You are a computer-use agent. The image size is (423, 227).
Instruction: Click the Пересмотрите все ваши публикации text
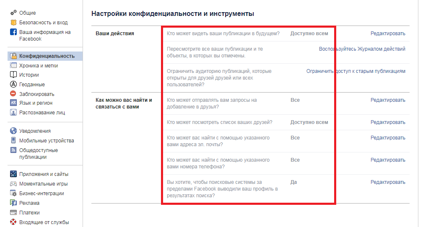click(x=215, y=52)
